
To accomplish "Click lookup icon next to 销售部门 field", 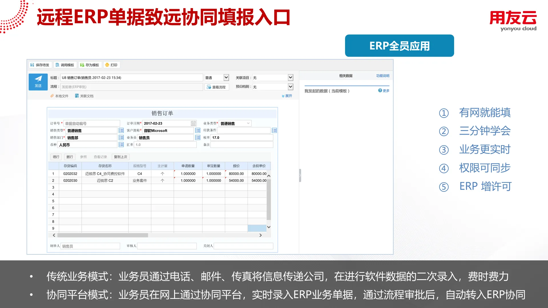I will click(x=121, y=137).
